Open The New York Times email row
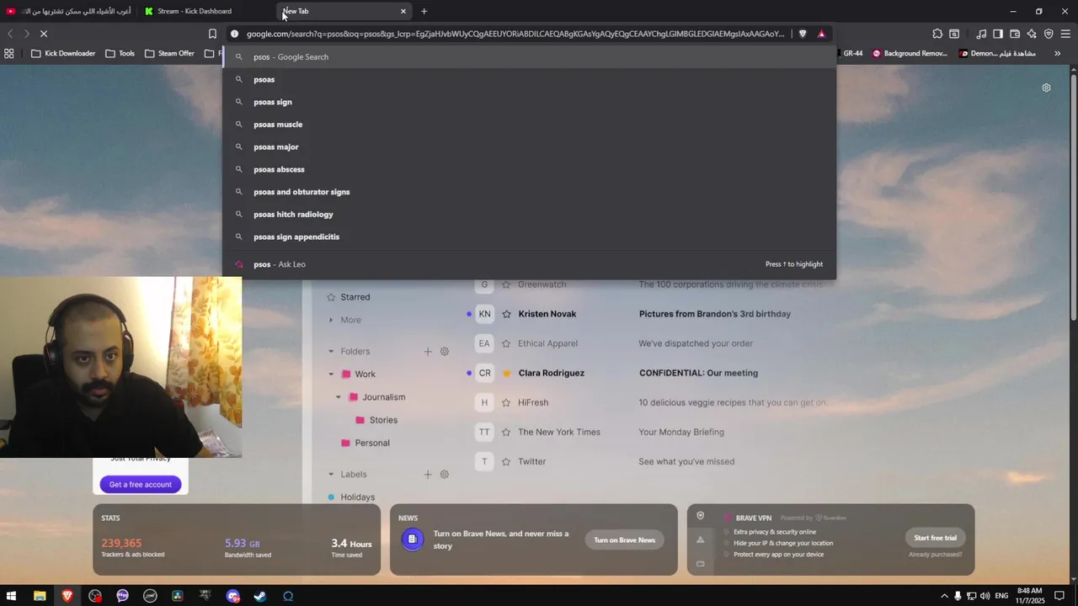 (x=653, y=432)
